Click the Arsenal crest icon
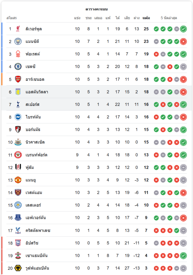Screen dimensions: 193x275 click(18, 79)
